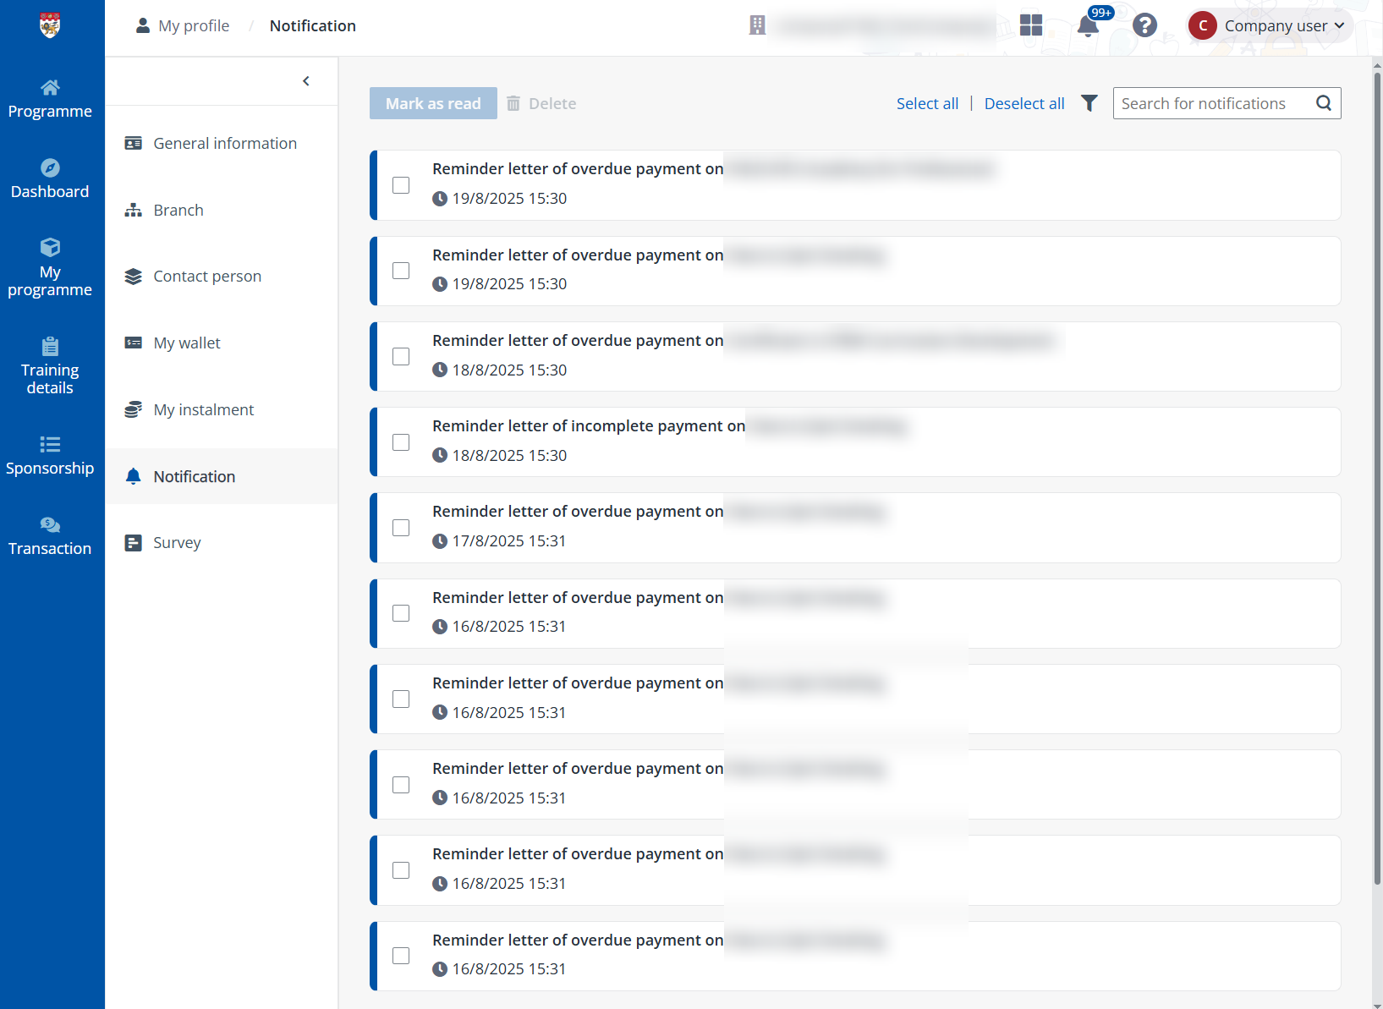Open the notification bell showing 99+
This screenshot has width=1383, height=1009.
1088,25
